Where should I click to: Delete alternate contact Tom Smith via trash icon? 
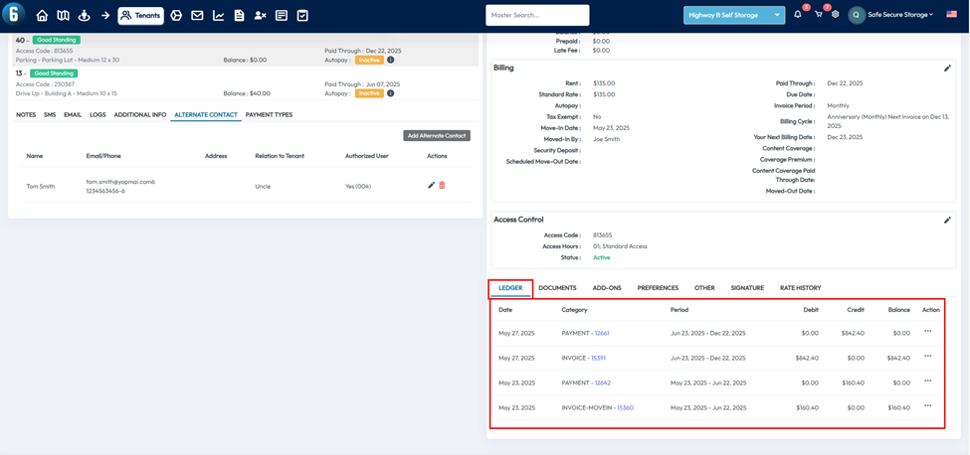coord(443,186)
